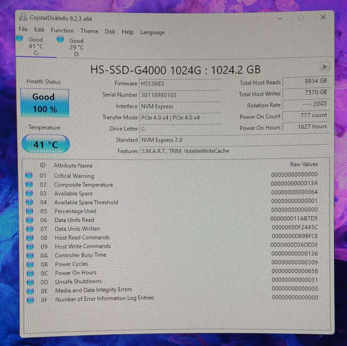The width and height of the screenshot is (347, 346).
Task: Click the status icon for Available Spare
Action: click(x=29, y=193)
